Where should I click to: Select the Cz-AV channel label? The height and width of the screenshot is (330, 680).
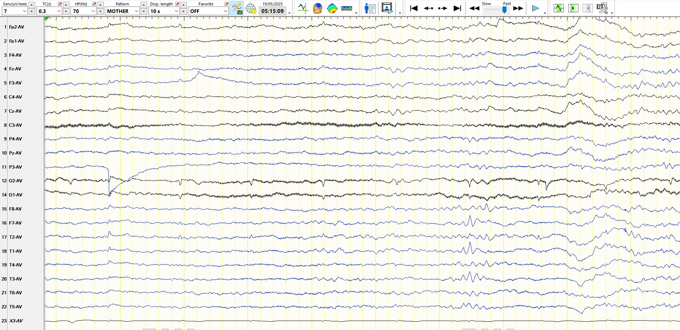[15, 111]
